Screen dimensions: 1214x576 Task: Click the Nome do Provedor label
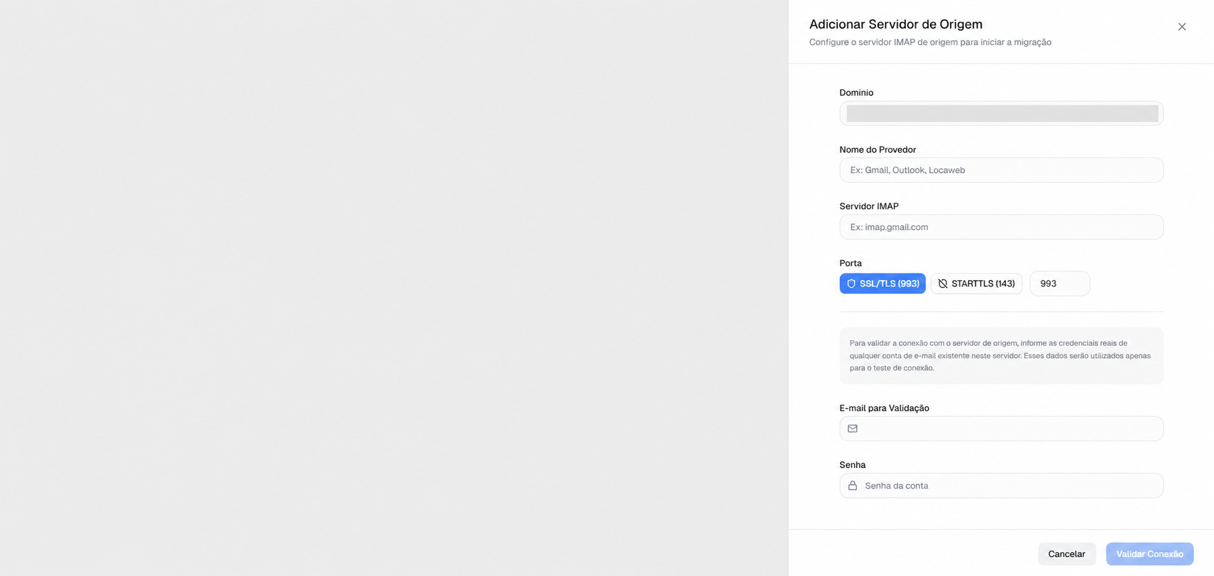(878, 149)
